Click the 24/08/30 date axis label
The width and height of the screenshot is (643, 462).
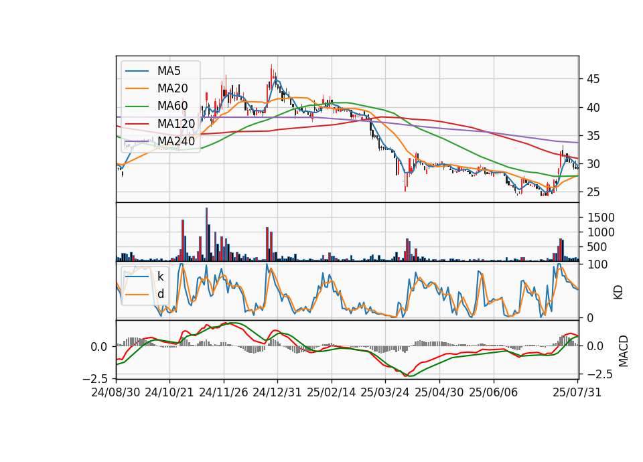click(116, 392)
